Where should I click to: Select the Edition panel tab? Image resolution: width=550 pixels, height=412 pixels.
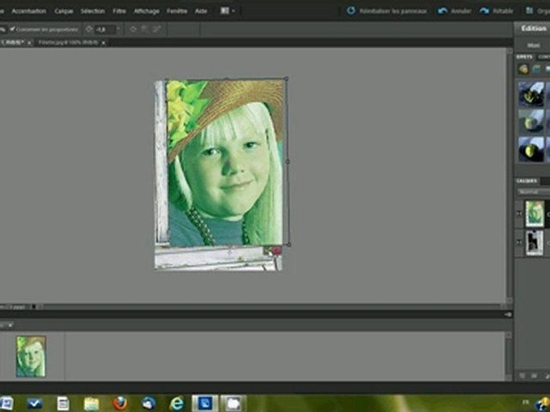[x=533, y=28]
